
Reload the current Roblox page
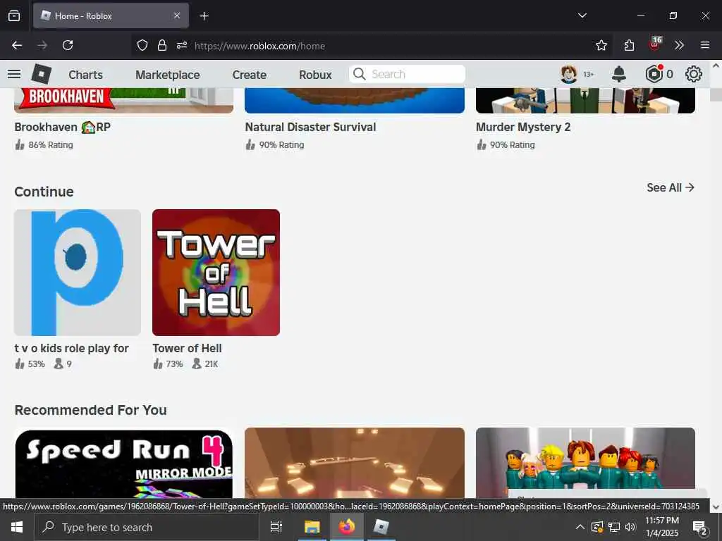point(68,45)
